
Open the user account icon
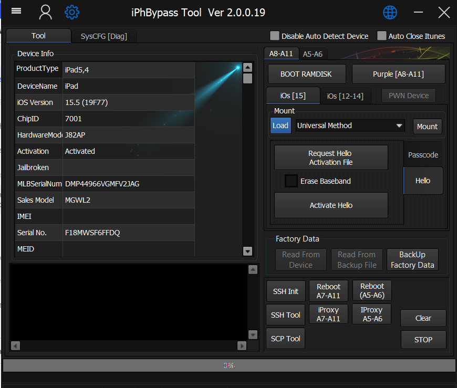tap(46, 13)
